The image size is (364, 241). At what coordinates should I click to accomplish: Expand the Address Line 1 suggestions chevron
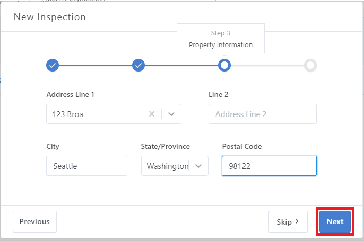coord(171,114)
